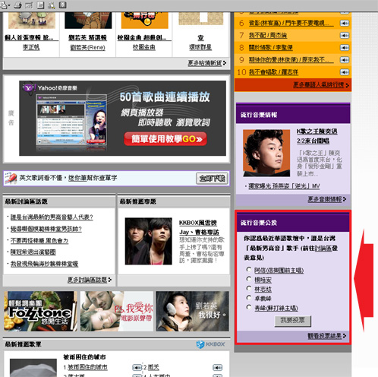Open chart entry 10 我不會唱歌 / 羅志祥
The image size is (378, 377).
coord(273,72)
